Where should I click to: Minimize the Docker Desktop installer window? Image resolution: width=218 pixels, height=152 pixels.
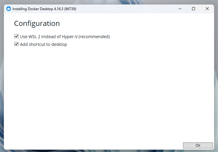click(180, 9)
